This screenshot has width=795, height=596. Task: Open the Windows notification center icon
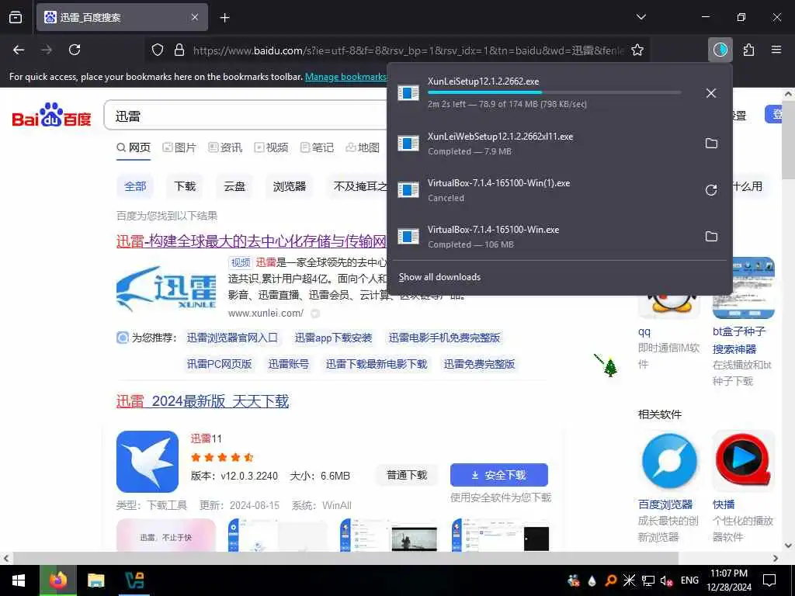click(769, 580)
